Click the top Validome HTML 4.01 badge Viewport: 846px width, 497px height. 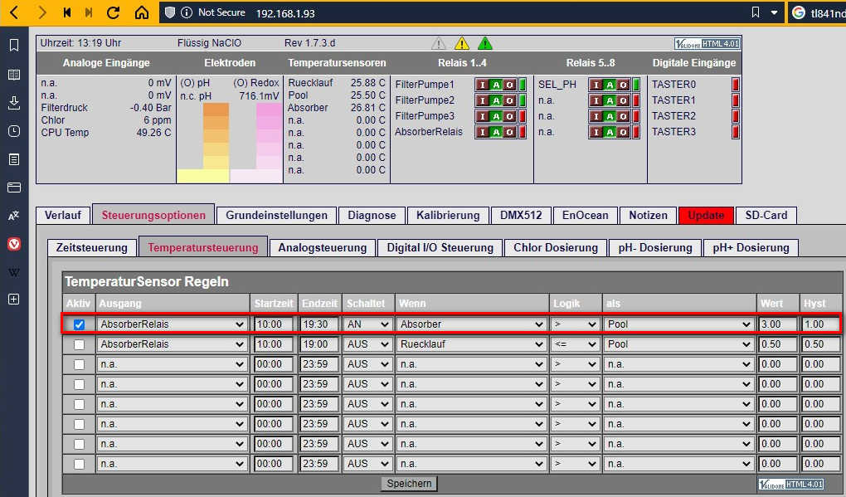(x=707, y=44)
